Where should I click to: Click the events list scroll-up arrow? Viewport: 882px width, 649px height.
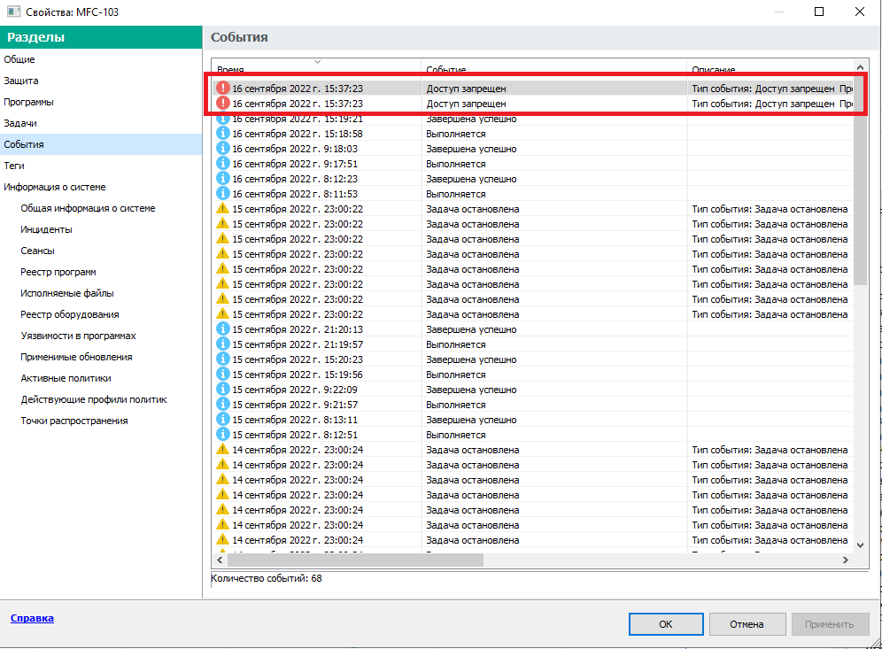pyautogui.click(x=860, y=67)
